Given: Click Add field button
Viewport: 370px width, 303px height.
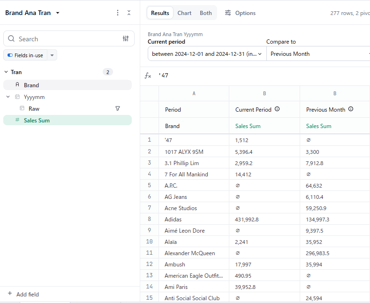Looking at the screenshot, I should [27, 294].
